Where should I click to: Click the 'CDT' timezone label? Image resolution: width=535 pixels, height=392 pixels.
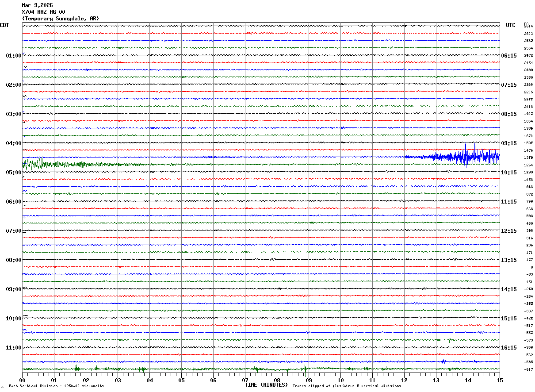point(4,25)
